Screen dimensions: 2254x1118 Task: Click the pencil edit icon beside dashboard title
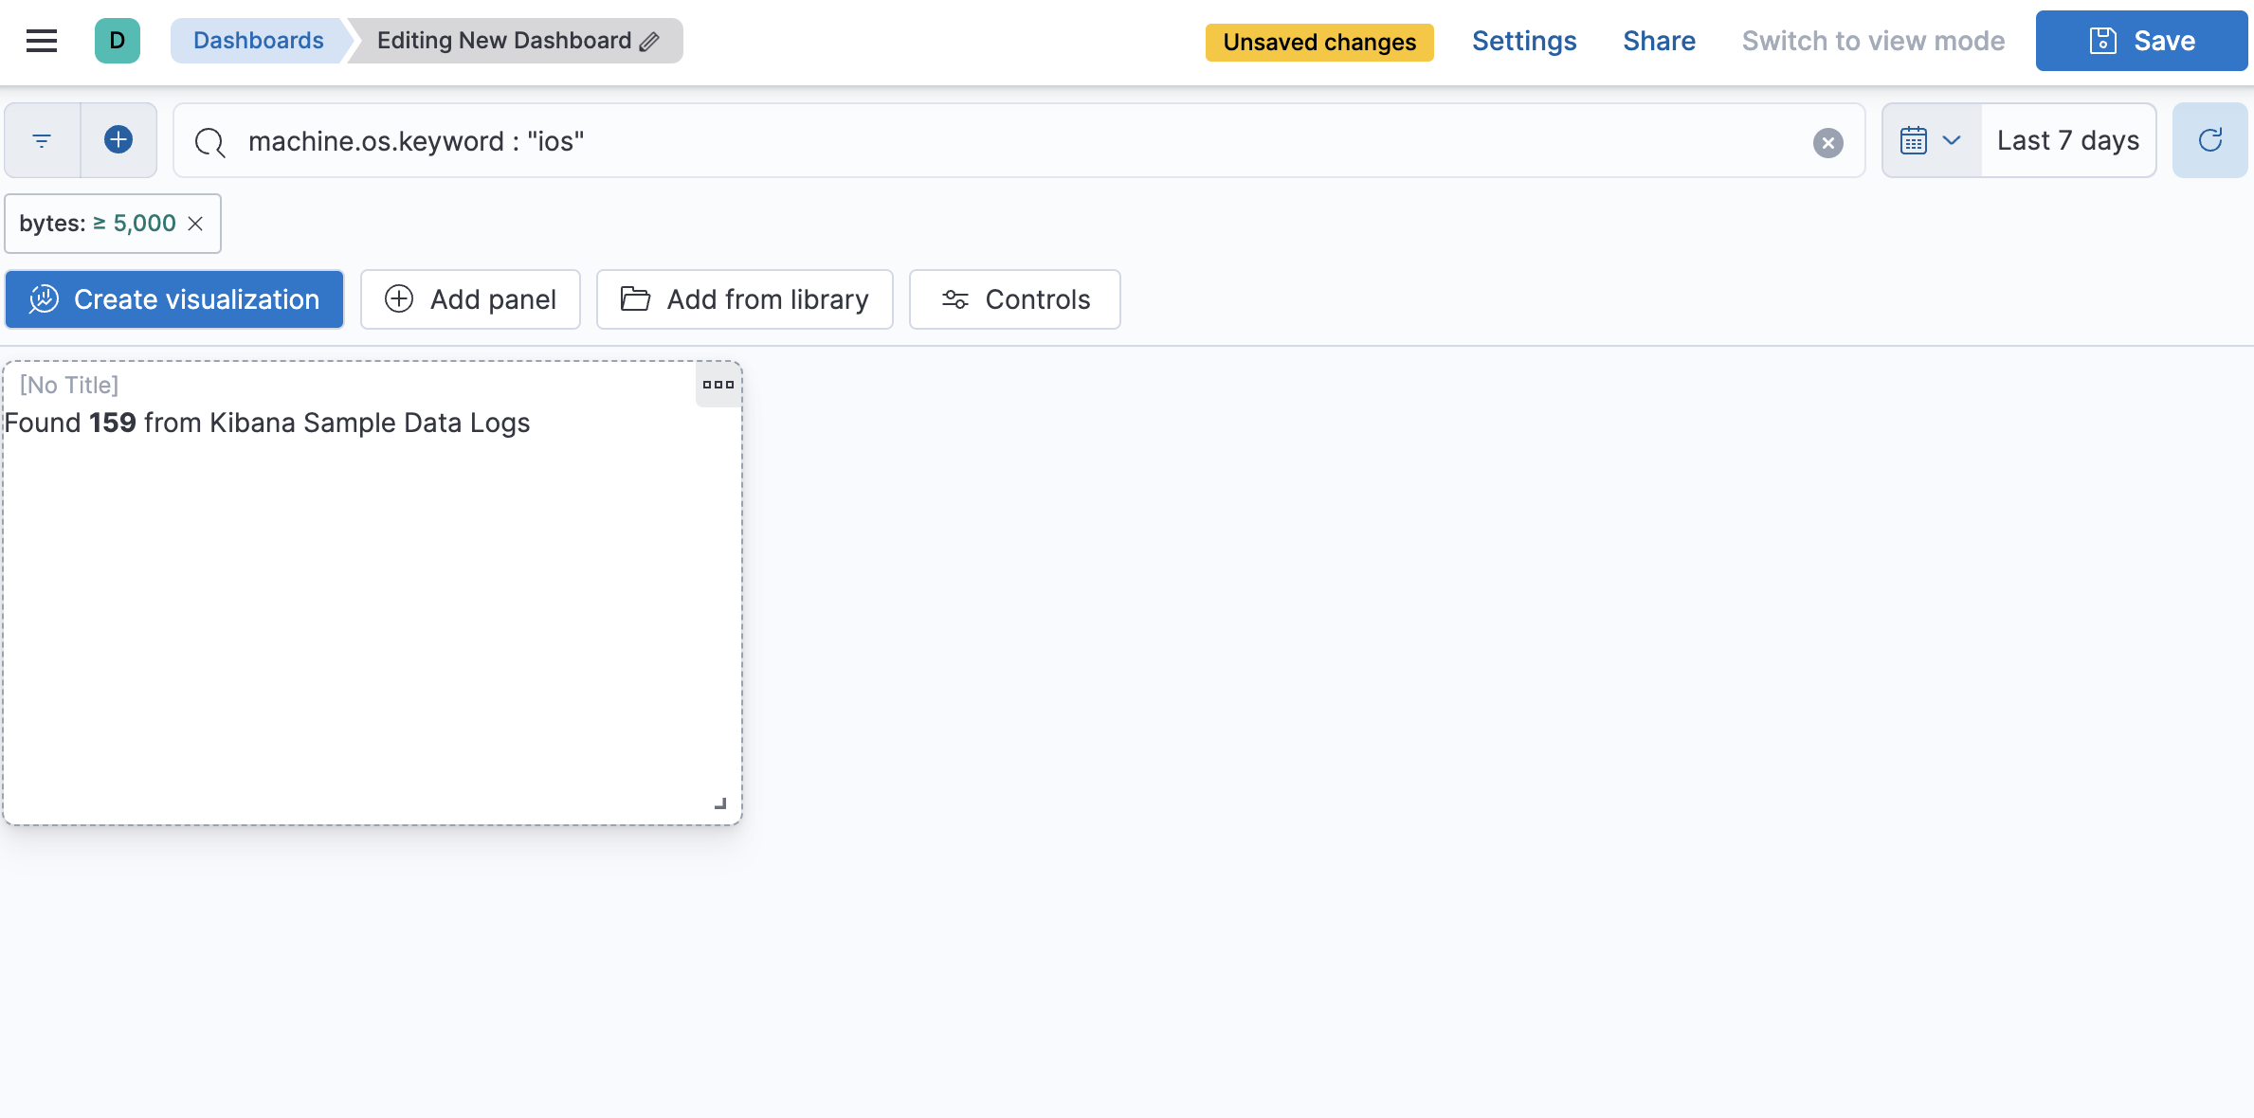point(649,42)
